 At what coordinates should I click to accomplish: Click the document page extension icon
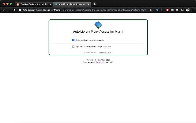[x=172, y=10]
